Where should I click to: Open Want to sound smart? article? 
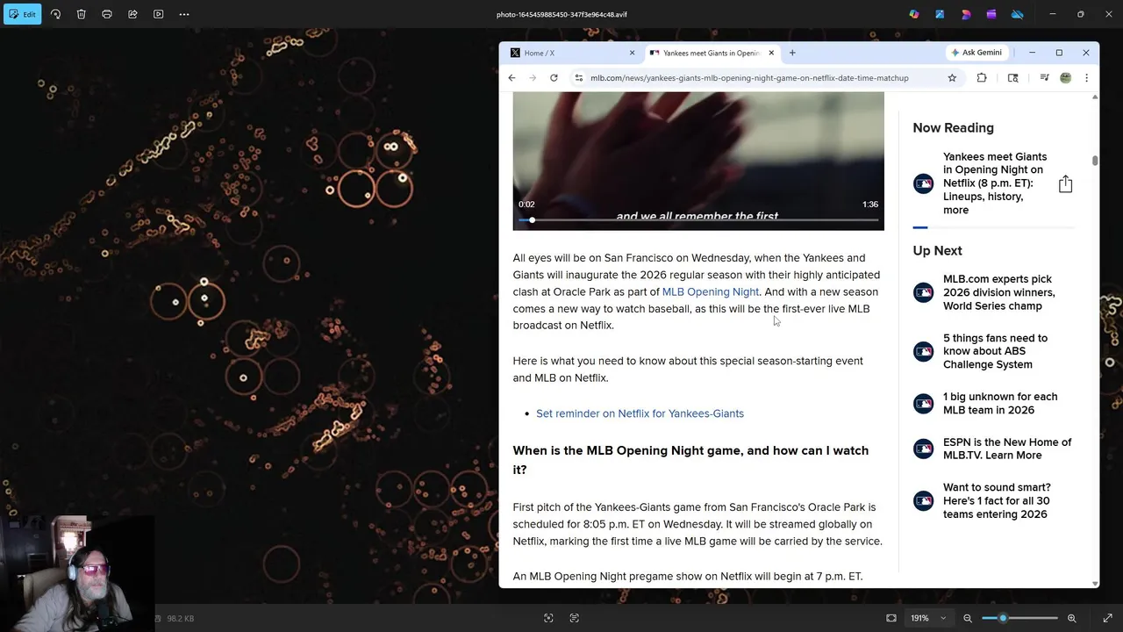pos(997,500)
